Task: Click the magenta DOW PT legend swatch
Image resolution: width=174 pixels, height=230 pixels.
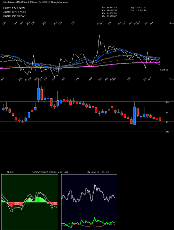Action: coord(4,16)
